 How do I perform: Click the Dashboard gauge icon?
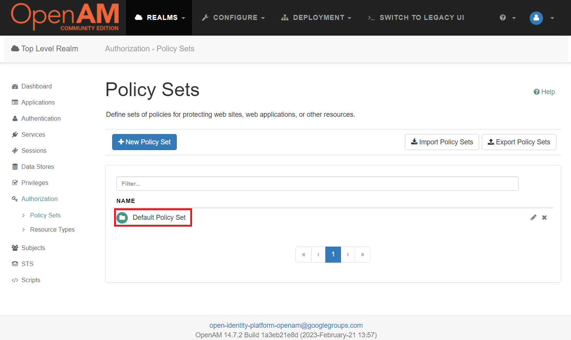(15, 87)
